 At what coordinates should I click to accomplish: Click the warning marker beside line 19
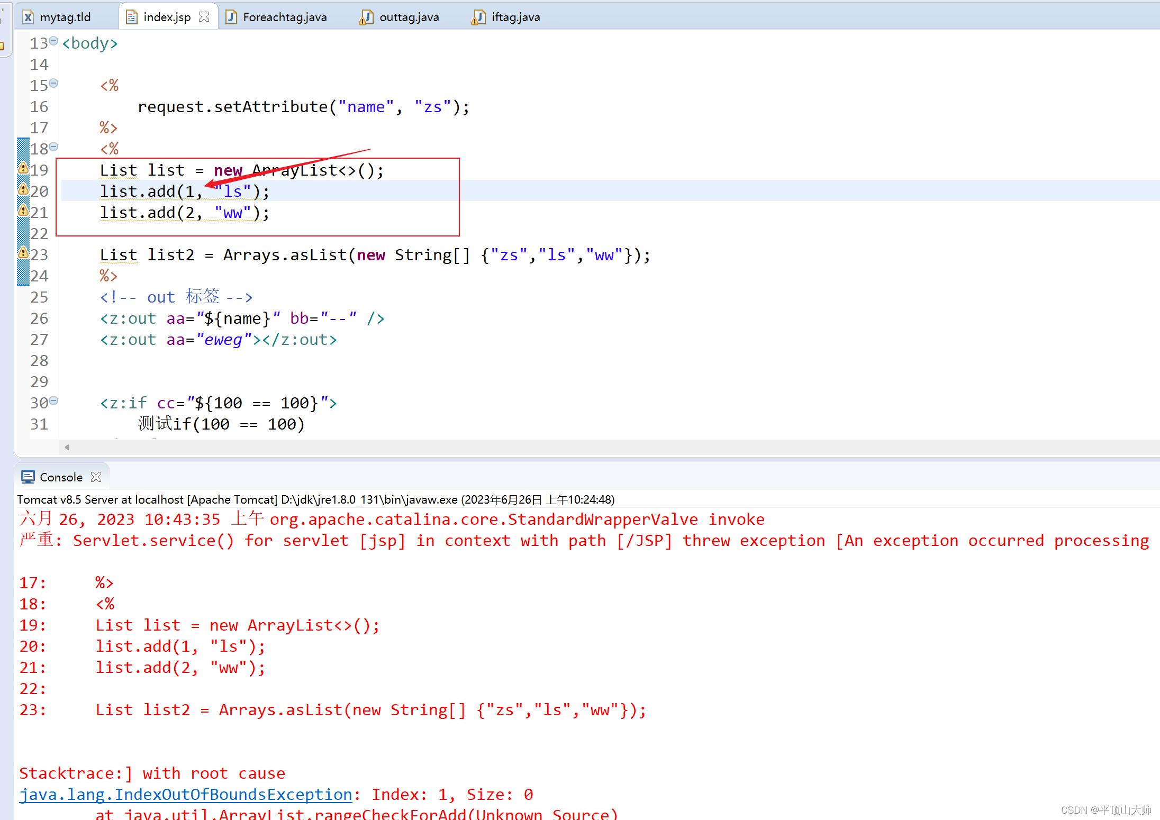click(23, 168)
